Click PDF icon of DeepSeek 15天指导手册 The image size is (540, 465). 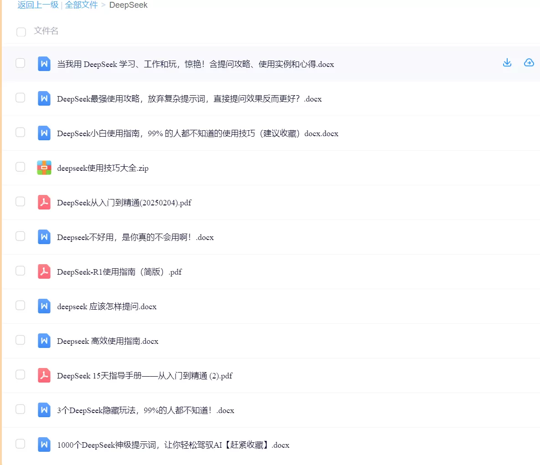pos(44,376)
